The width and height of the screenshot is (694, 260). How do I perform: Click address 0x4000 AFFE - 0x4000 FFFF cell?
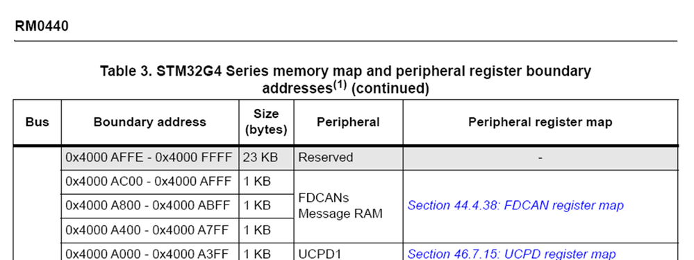[x=150, y=157]
